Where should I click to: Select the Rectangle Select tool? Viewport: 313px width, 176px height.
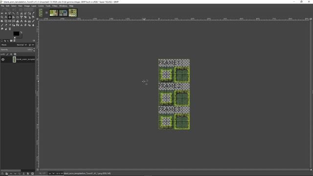pyautogui.click(x=2, y=13)
